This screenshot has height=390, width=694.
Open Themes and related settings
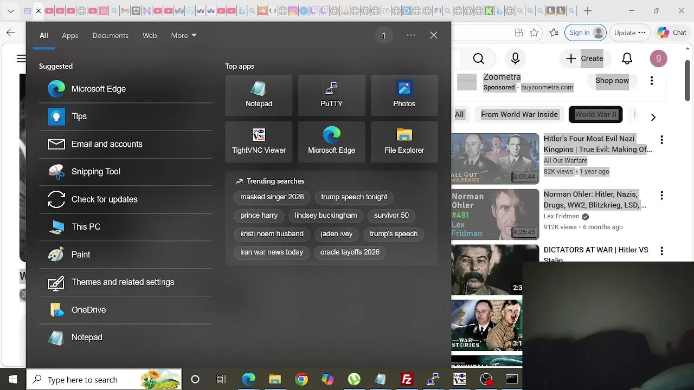125,282
